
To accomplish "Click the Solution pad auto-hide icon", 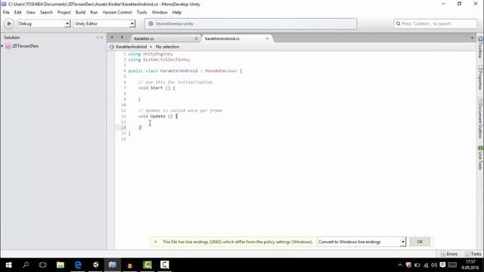I will pyautogui.click(x=98, y=37).
